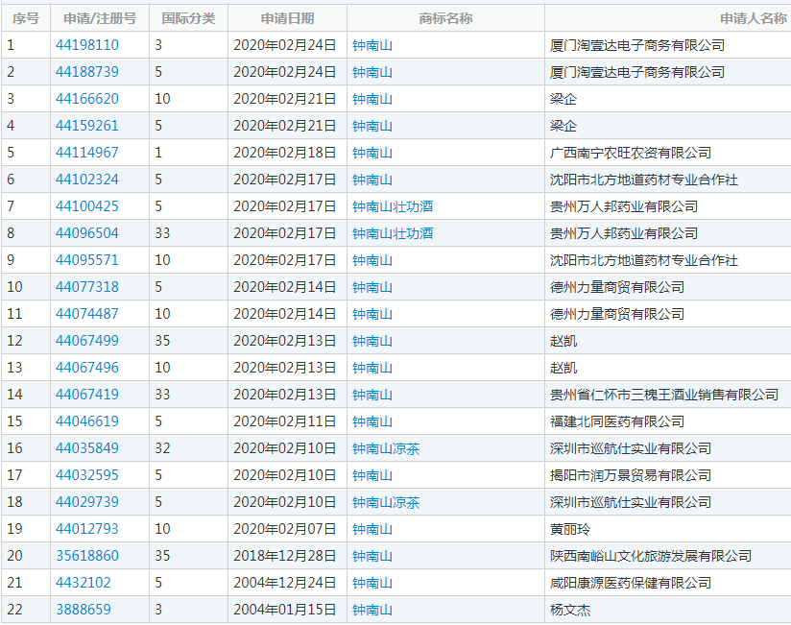Click registration number 4432102 link
The height and width of the screenshot is (625, 791).
[x=84, y=583]
